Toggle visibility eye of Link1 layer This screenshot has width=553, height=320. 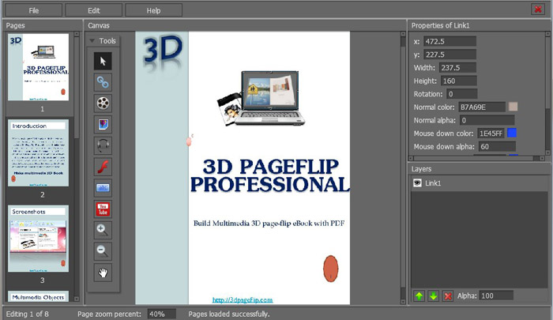(417, 183)
